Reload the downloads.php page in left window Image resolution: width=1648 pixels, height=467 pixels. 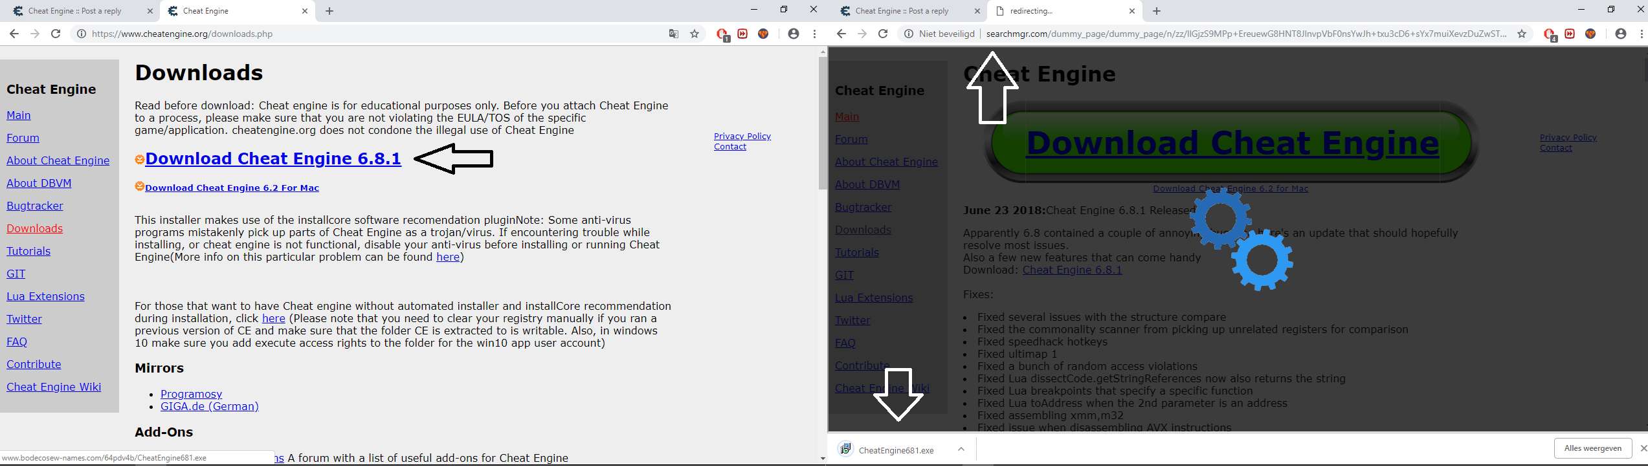[56, 34]
